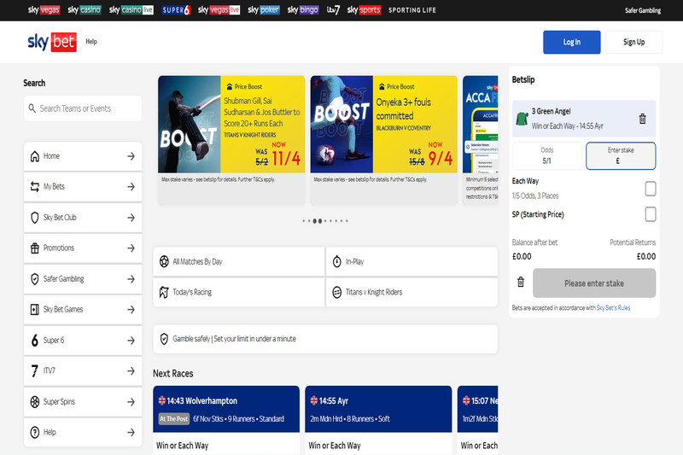Click Search Teams or Events field

coord(83,108)
